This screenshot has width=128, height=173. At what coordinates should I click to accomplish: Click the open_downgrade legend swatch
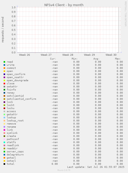4,80
